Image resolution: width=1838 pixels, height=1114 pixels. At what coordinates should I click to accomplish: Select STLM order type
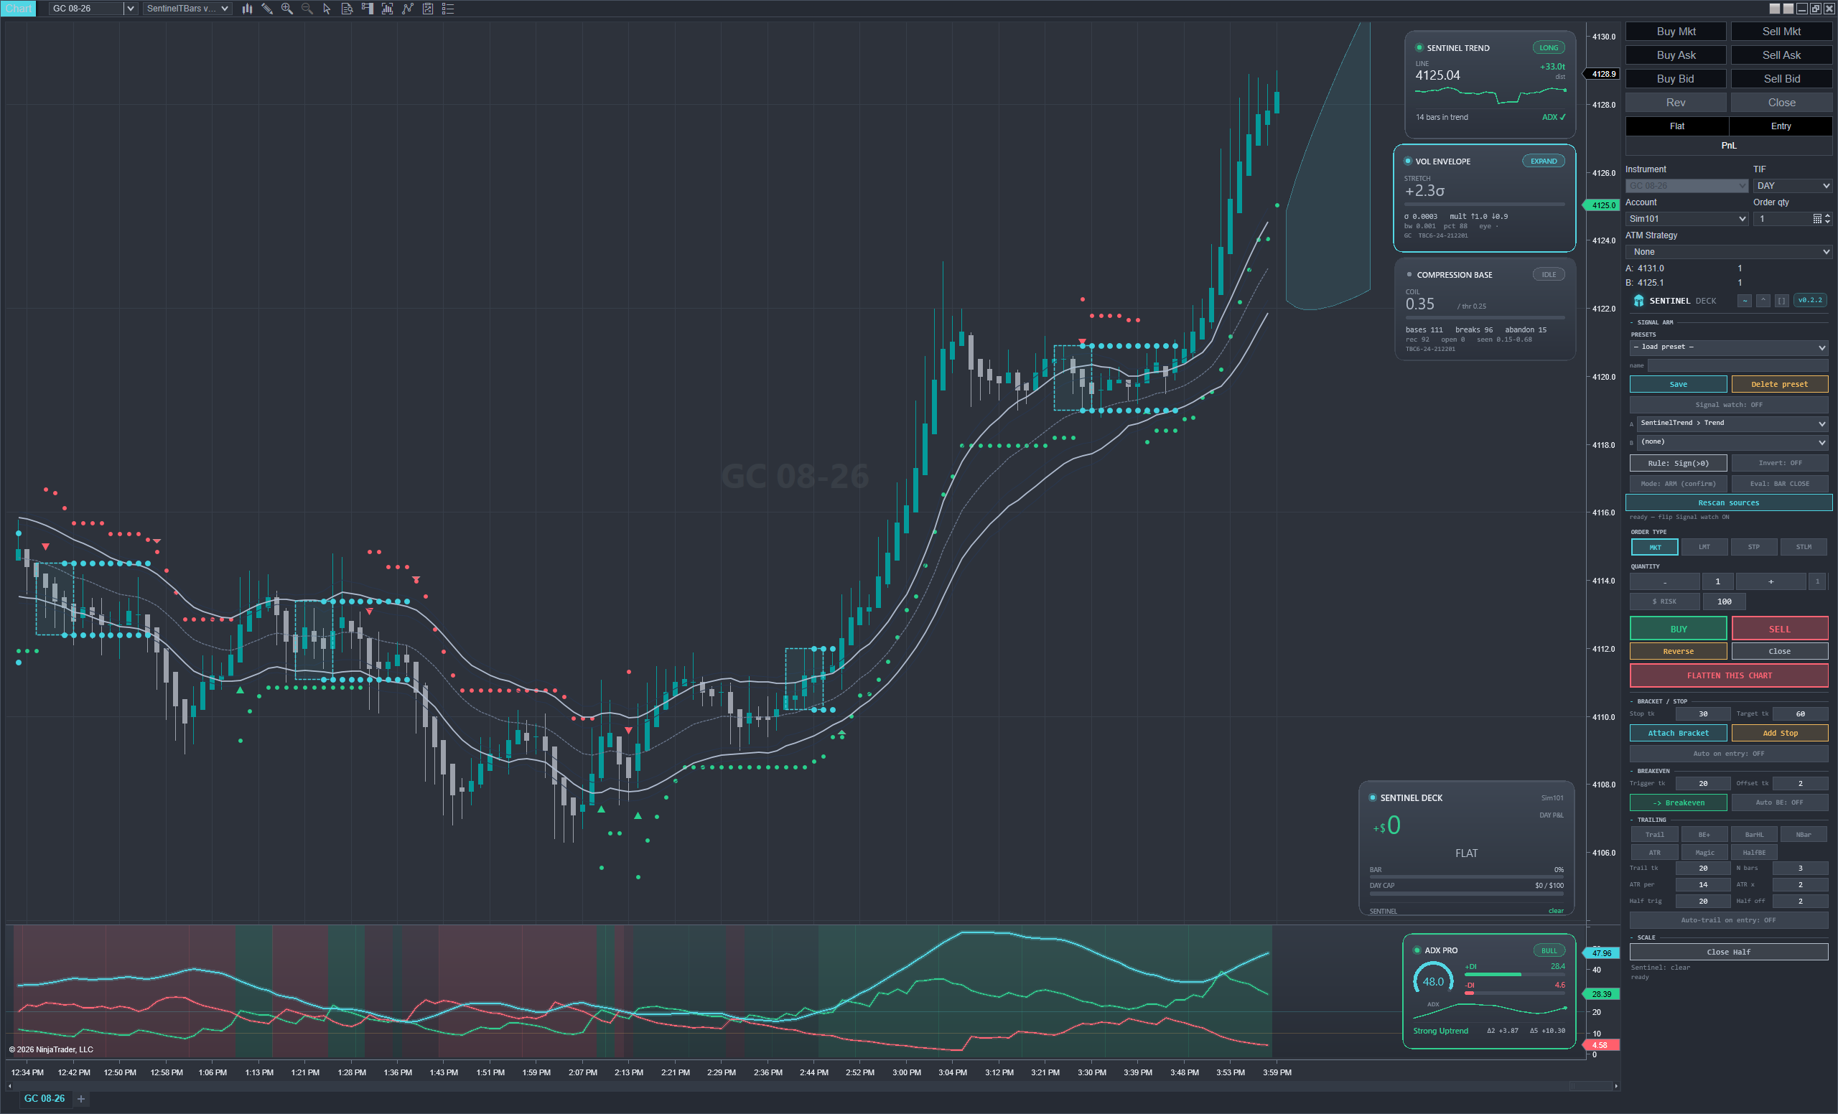click(1804, 547)
